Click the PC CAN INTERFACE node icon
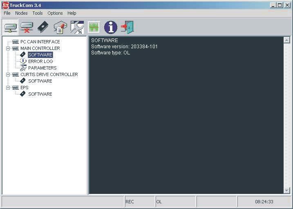Image resolution: width=293 pixels, height=209 pixels. tap(15, 42)
